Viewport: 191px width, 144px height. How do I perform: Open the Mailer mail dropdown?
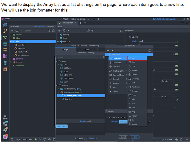point(158,41)
